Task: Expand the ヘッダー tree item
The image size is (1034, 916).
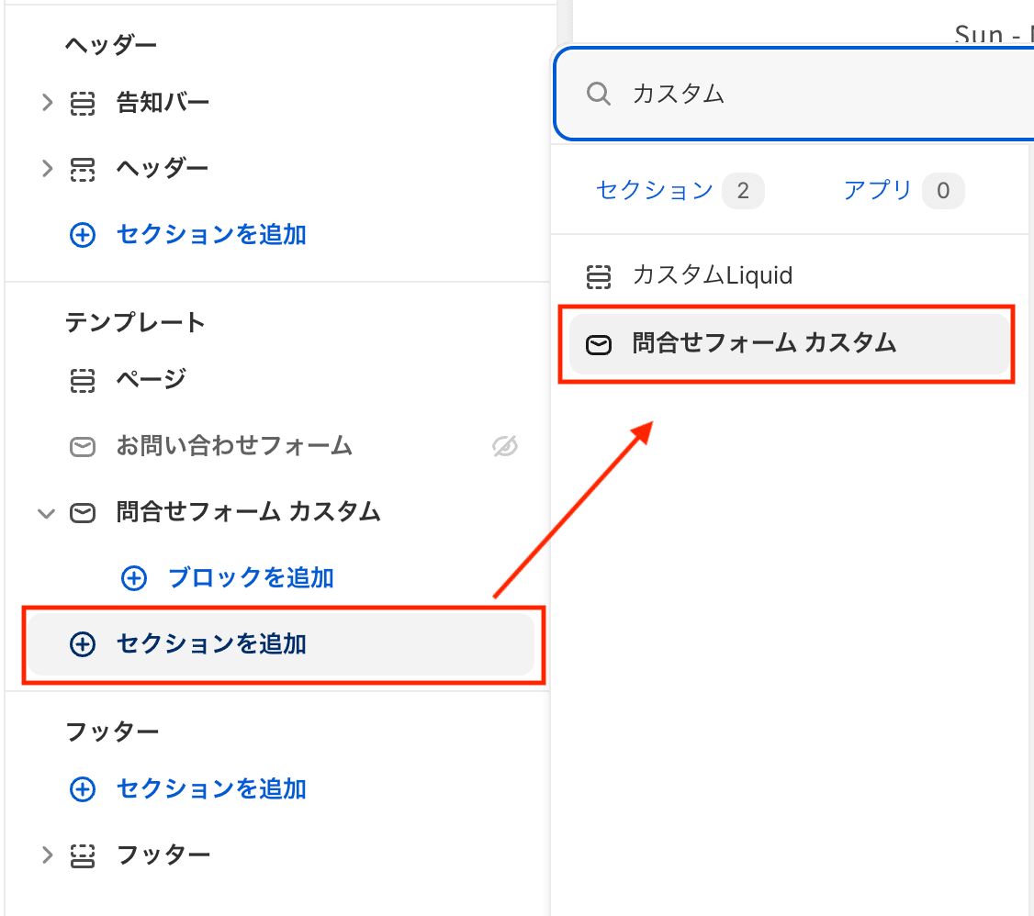Action: coord(48,168)
